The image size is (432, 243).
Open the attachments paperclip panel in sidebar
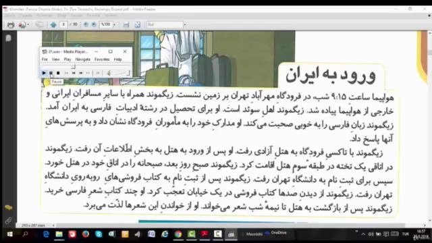pos(8,221)
